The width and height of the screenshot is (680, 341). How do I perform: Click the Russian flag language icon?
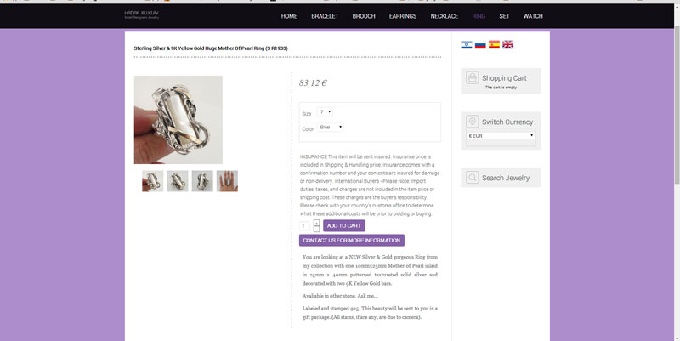(x=480, y=45)
